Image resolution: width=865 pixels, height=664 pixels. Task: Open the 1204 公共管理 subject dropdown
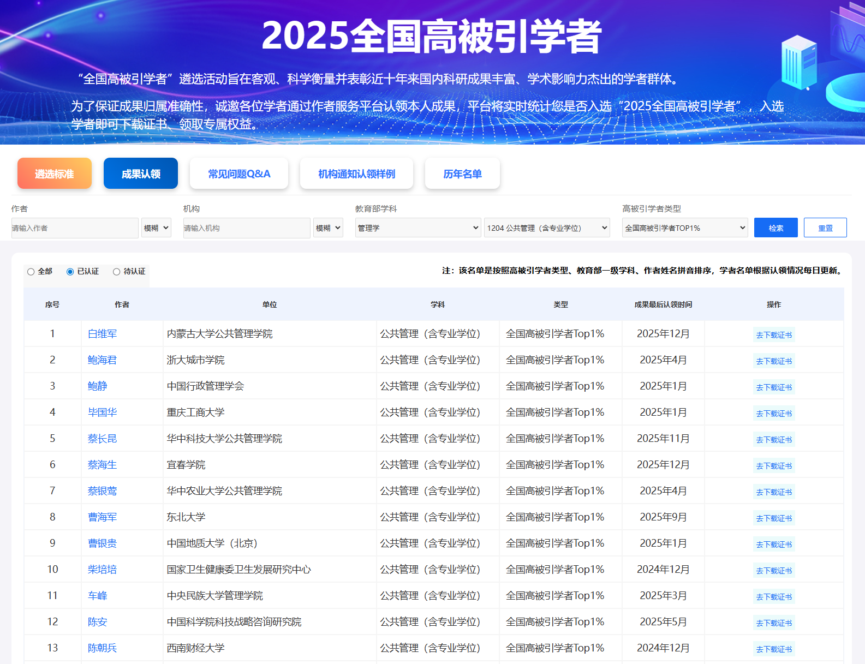point(547,228)
